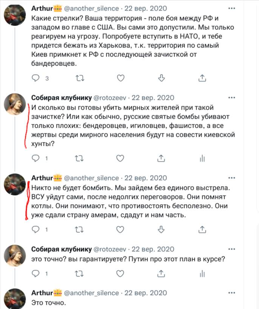Like Arthur's first tweet about Харькова
The width and height of the screenshot is (259, 309).
[x=120, y=78]
